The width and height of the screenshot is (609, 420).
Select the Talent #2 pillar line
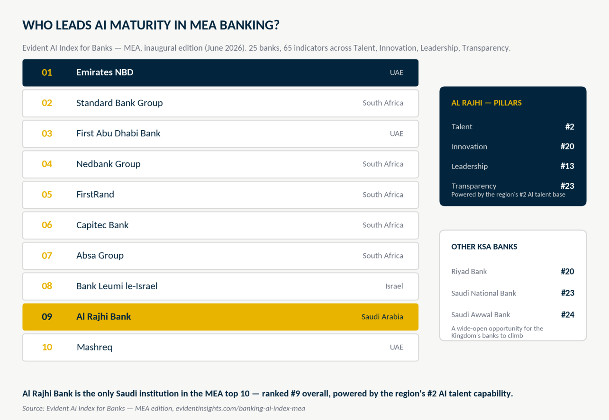point(513,127)
